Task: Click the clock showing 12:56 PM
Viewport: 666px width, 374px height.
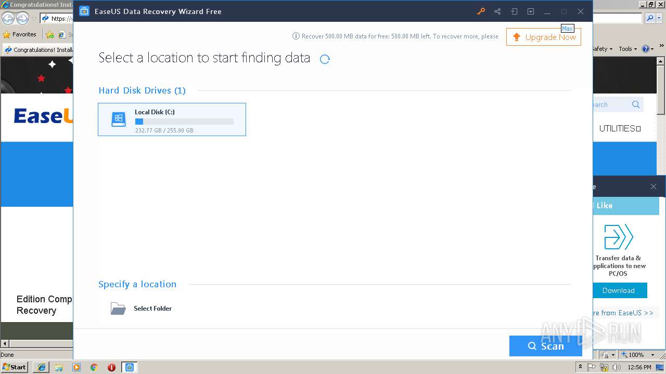Action: [639, 367]
